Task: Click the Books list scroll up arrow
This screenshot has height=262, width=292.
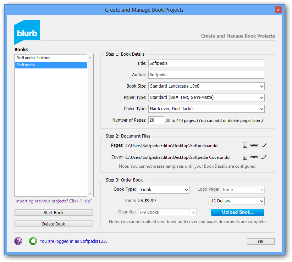Action: coord(90,58)
